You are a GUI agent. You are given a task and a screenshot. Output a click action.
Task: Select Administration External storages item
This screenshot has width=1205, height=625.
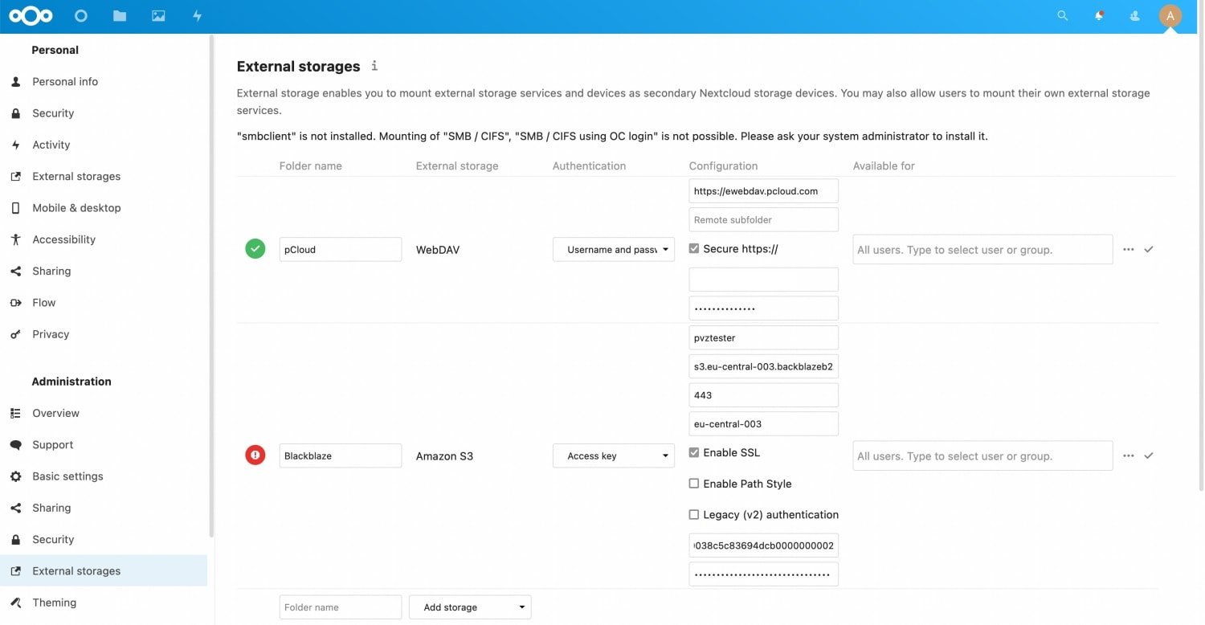point(104,571)
